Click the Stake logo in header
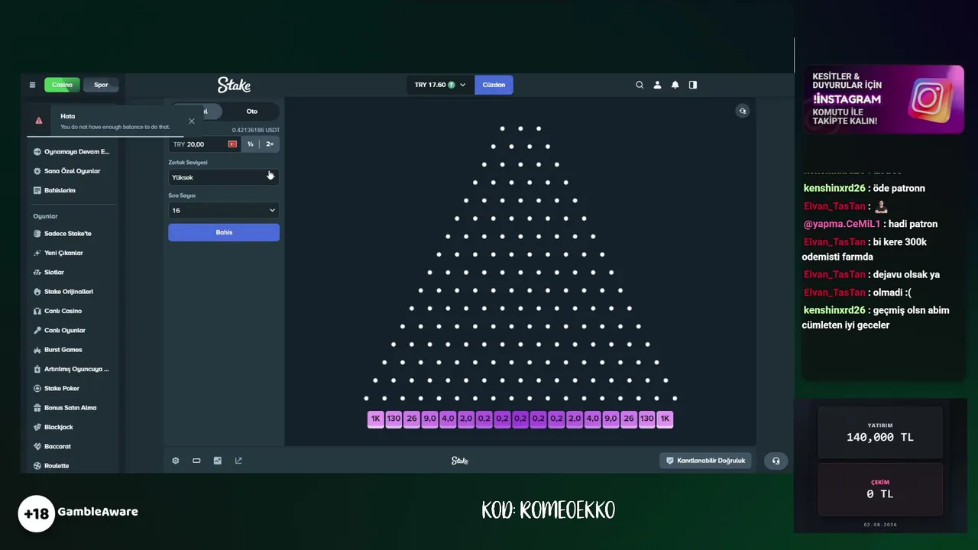Screen dimensions: 978x550 234,85
